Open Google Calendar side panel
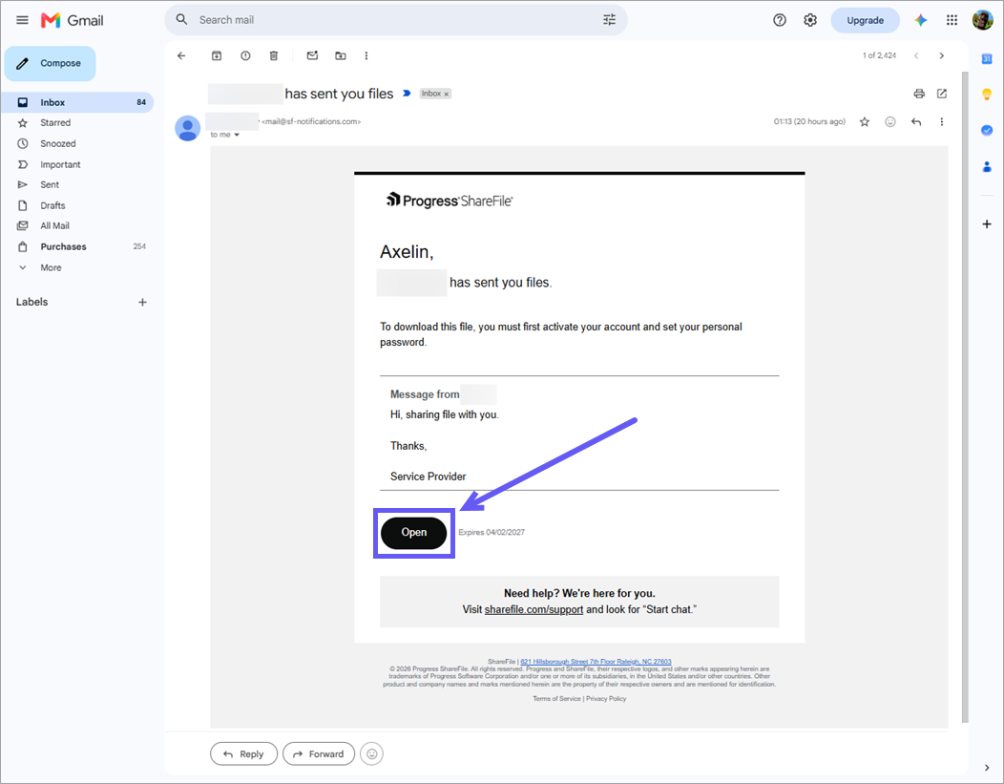 [987, 59]
